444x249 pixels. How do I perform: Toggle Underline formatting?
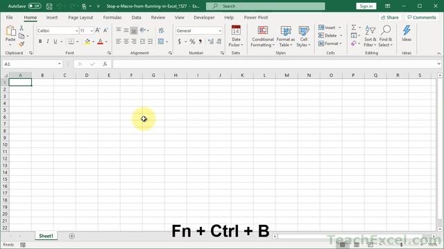tap(55, 41)
